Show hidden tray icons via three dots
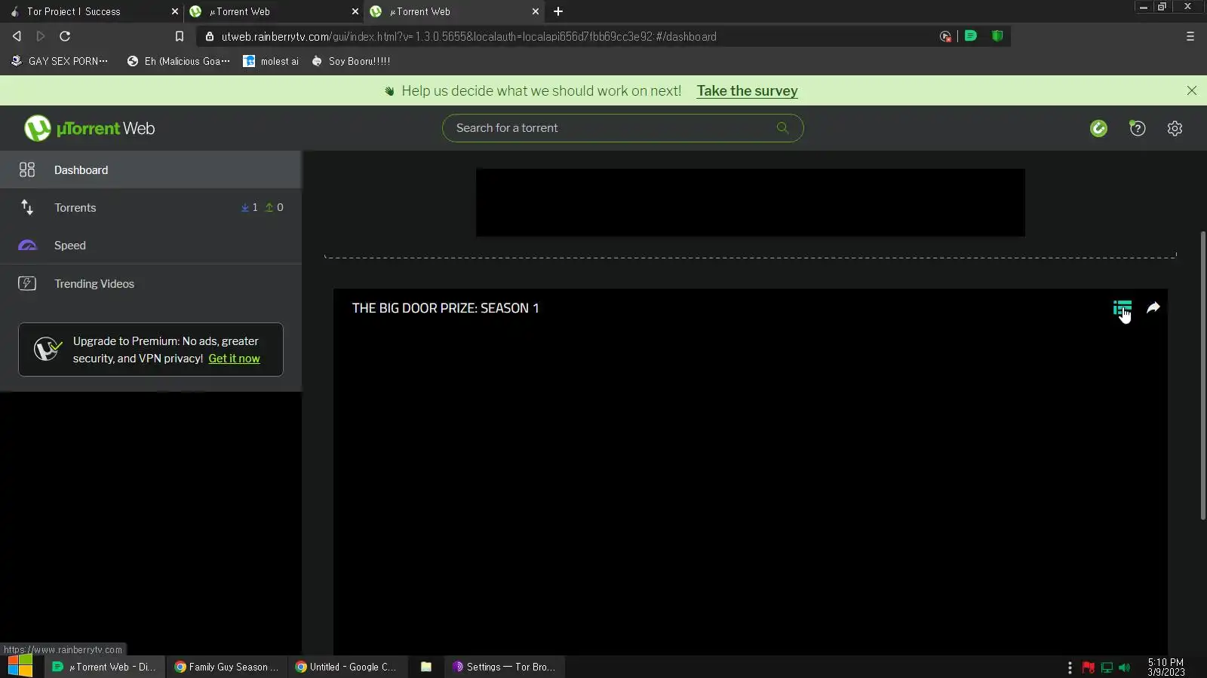The height and width of the screenshot is (678, 1207). tap(1070, 667)
